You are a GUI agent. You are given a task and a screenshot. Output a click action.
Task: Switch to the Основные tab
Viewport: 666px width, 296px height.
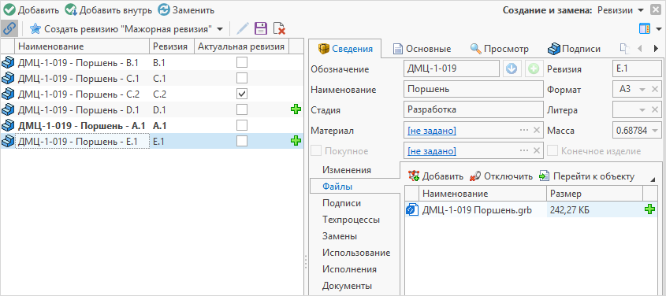[422, 49]
